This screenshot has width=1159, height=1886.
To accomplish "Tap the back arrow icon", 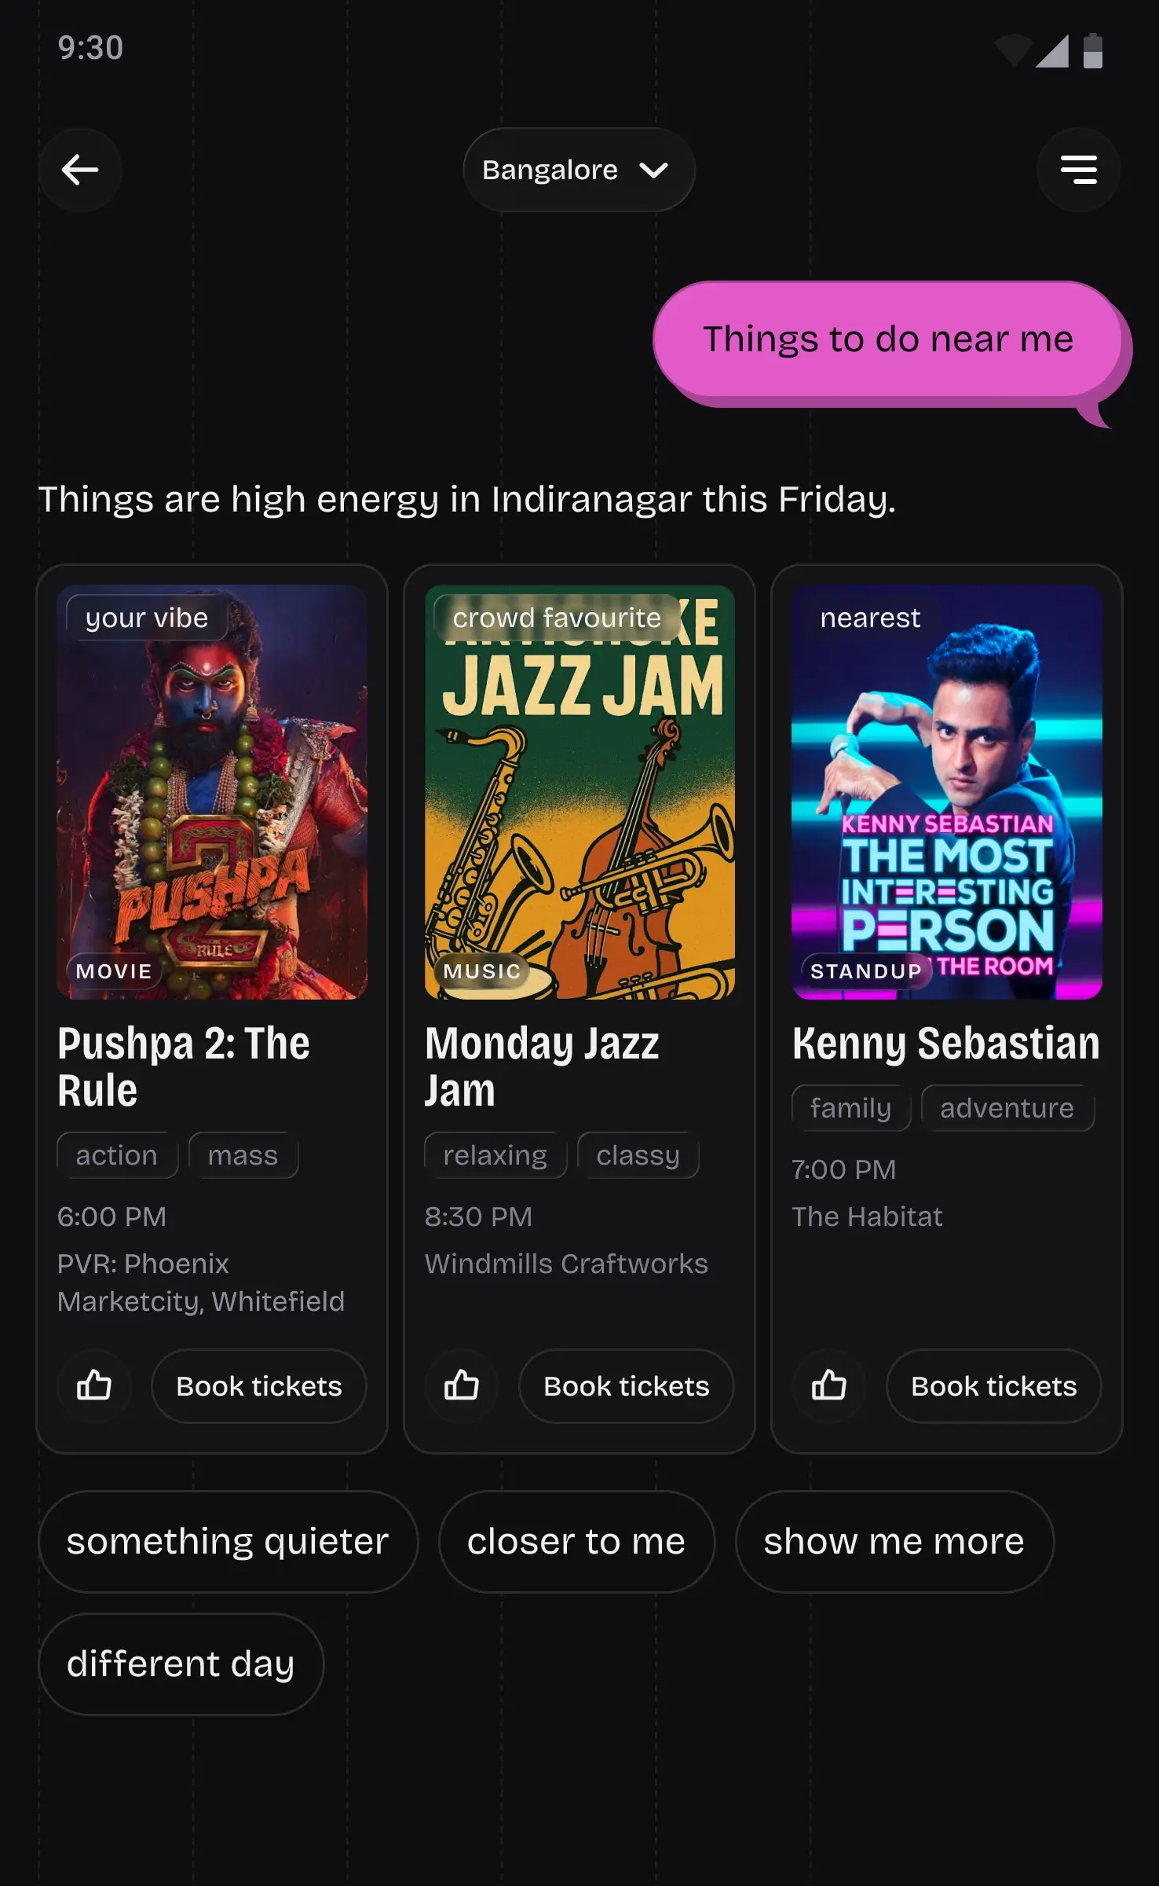I will coord(80,170).
